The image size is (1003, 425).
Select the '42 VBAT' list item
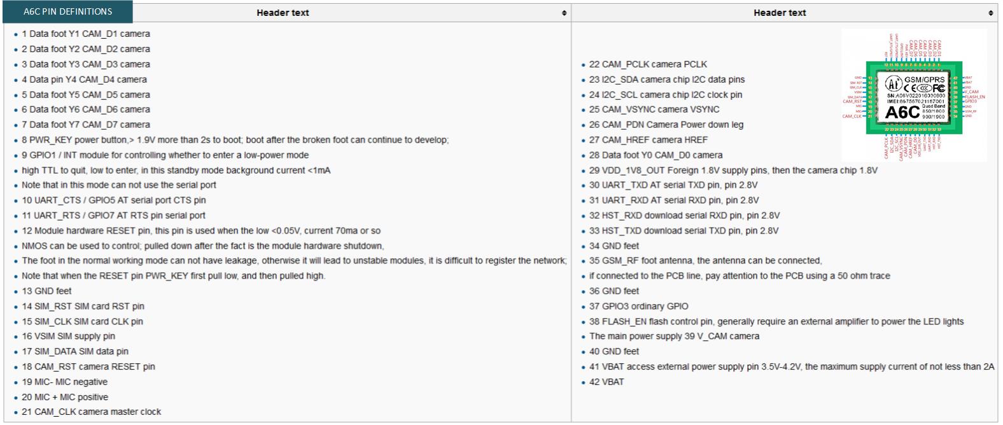point(607,382)
